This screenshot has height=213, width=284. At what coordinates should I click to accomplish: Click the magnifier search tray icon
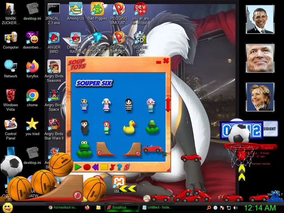(x=209, y=207)
